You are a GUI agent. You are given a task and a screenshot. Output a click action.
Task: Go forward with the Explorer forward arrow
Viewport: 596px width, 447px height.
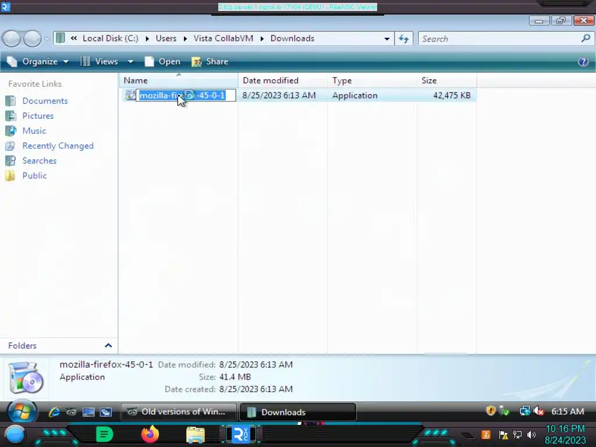[33, 38]
